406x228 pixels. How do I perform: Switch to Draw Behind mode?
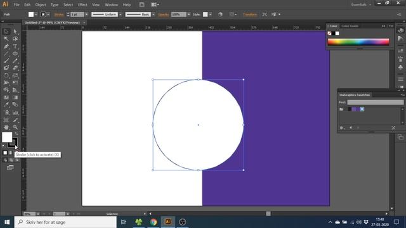pyautogui.click(x=11, y=160)
